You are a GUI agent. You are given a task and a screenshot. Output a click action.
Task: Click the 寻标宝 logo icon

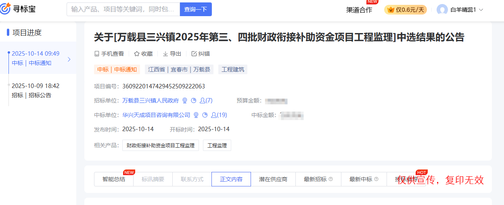[x=6, y=9]
